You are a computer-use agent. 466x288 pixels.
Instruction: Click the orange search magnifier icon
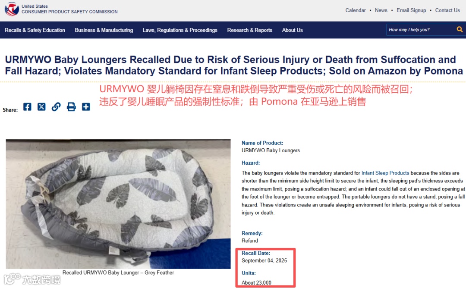pos(460,29)
